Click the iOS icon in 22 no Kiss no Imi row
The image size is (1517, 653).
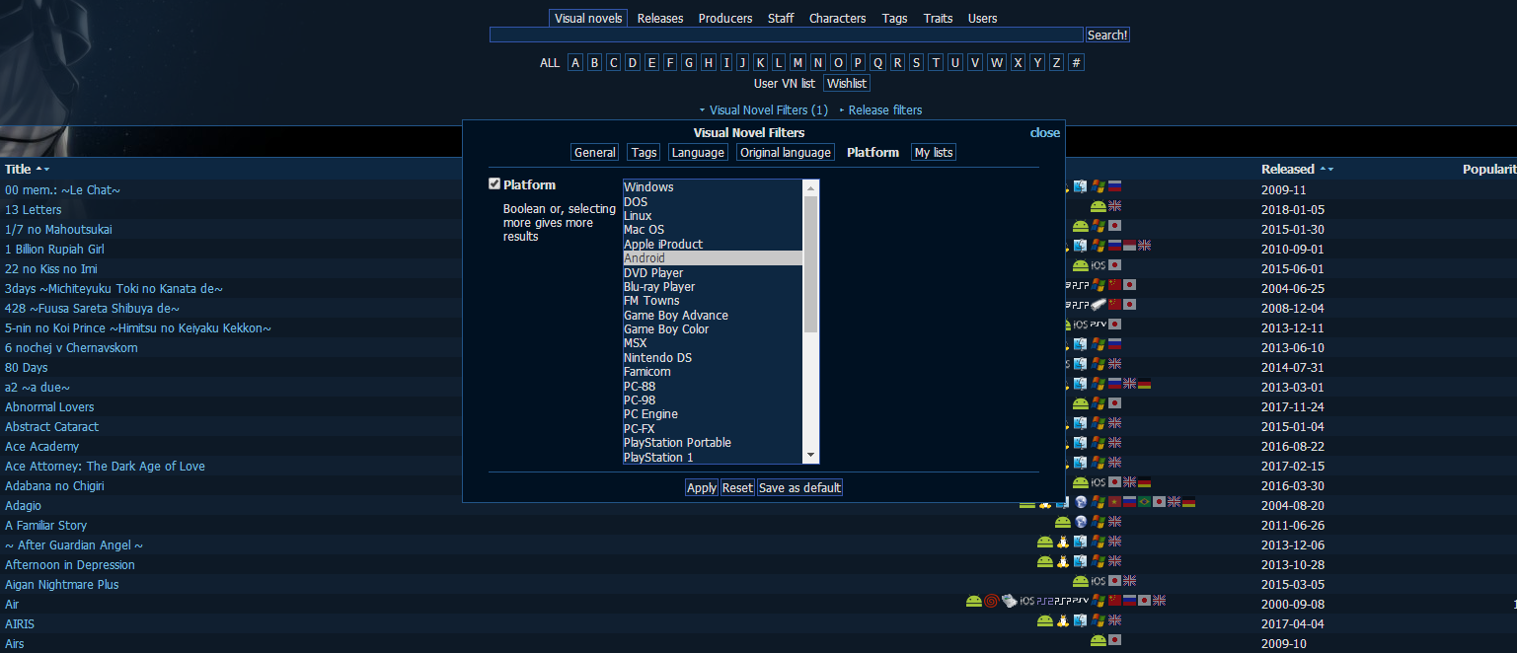click(1099, 265)
